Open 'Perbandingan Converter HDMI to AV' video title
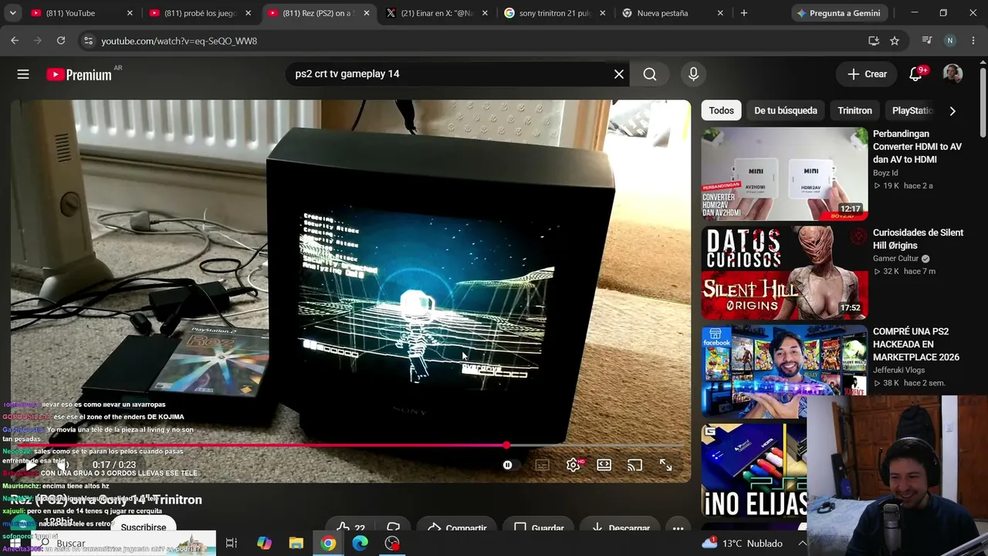 coord(918,147)
